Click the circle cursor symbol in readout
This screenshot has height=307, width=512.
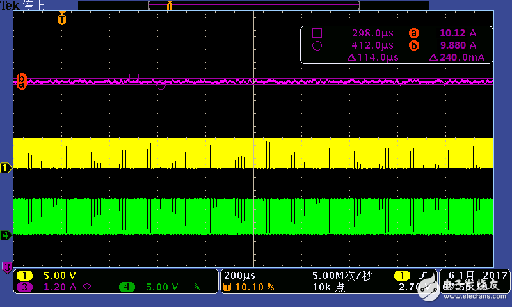tap(317, 45)
